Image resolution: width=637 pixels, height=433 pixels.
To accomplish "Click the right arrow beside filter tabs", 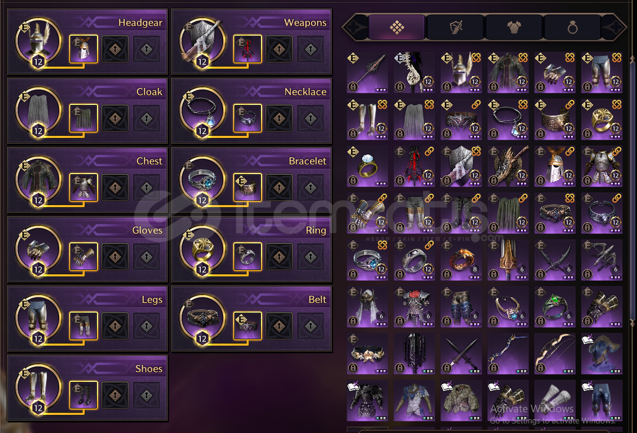I will (x=615, y=28).
